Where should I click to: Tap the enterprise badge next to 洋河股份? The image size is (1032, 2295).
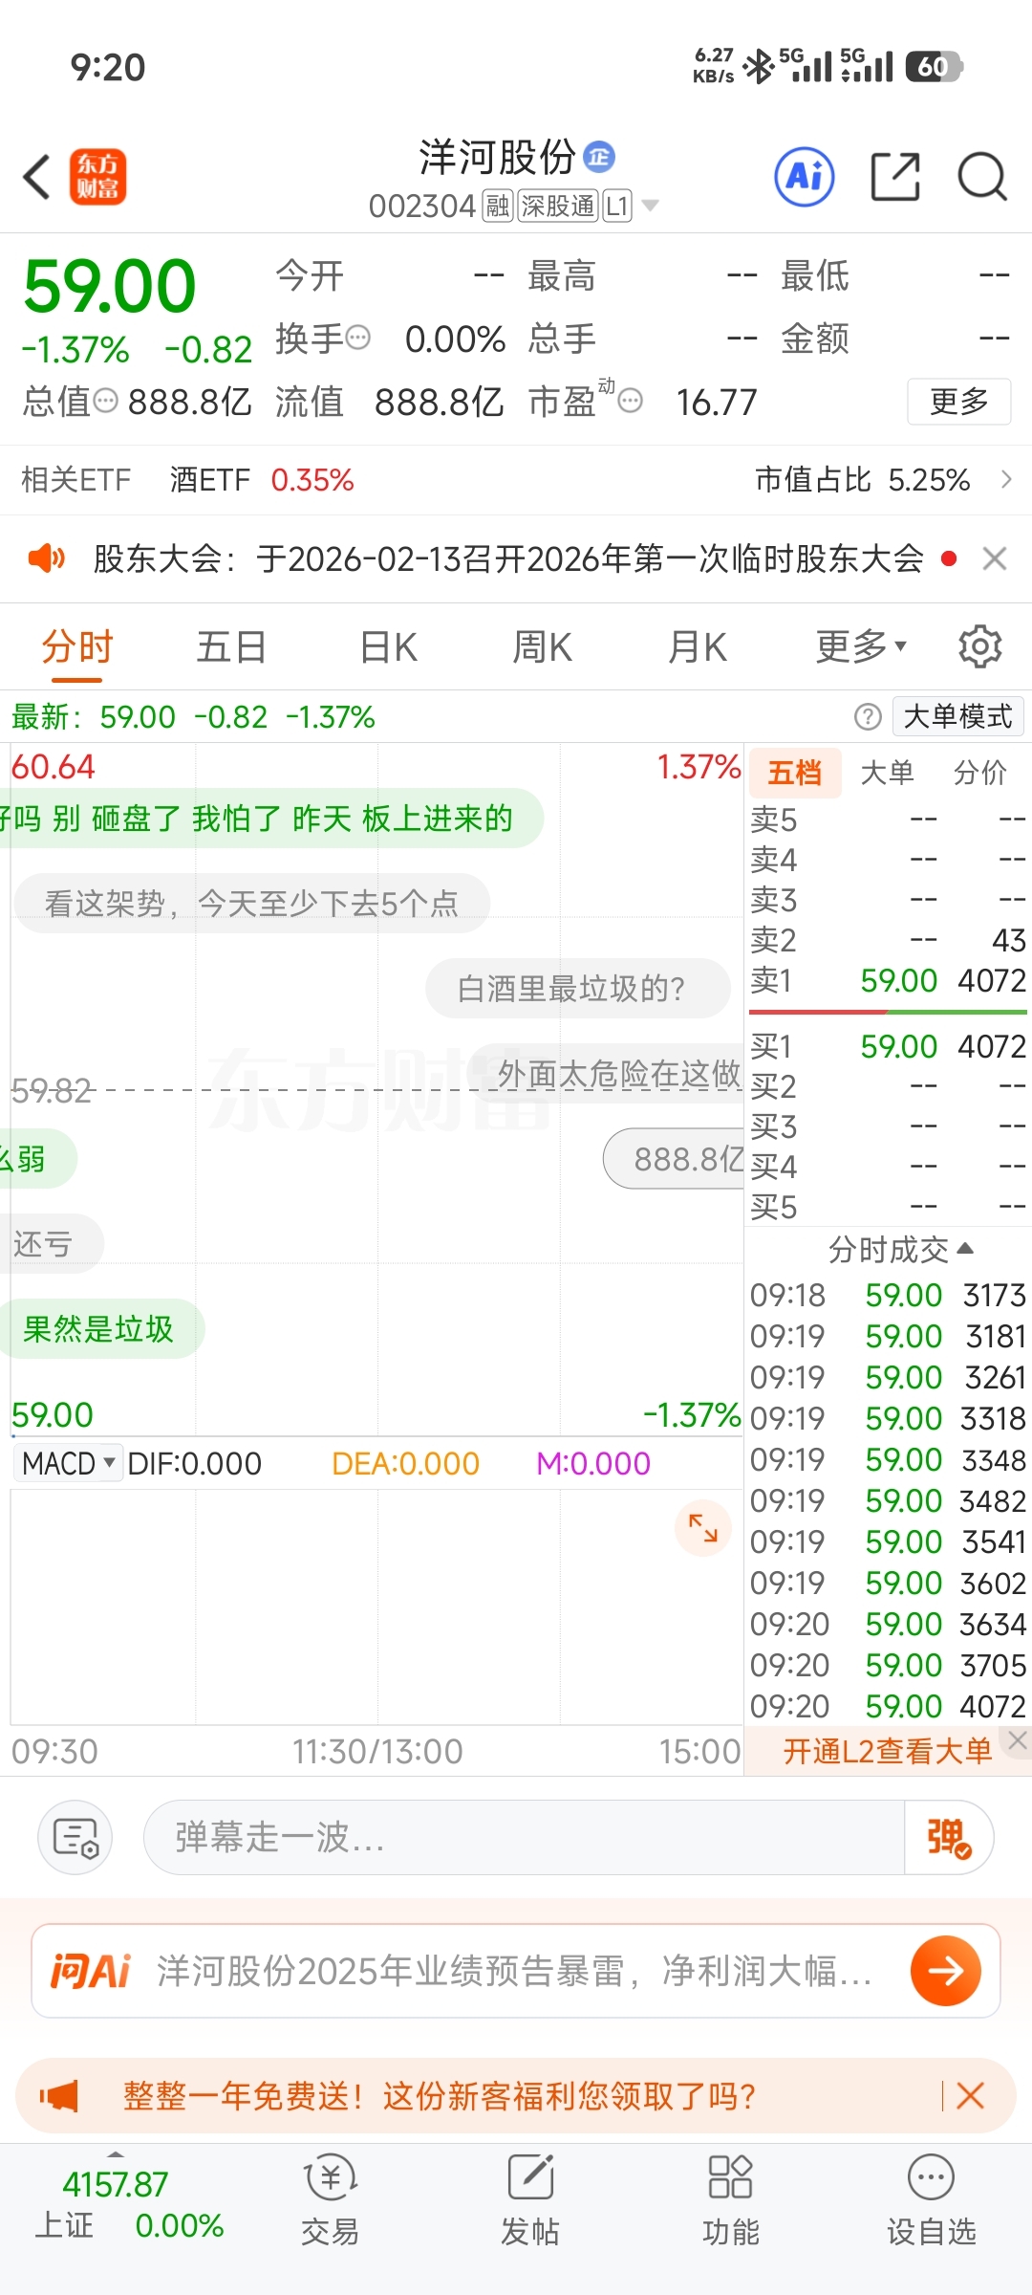click(599, 156)
